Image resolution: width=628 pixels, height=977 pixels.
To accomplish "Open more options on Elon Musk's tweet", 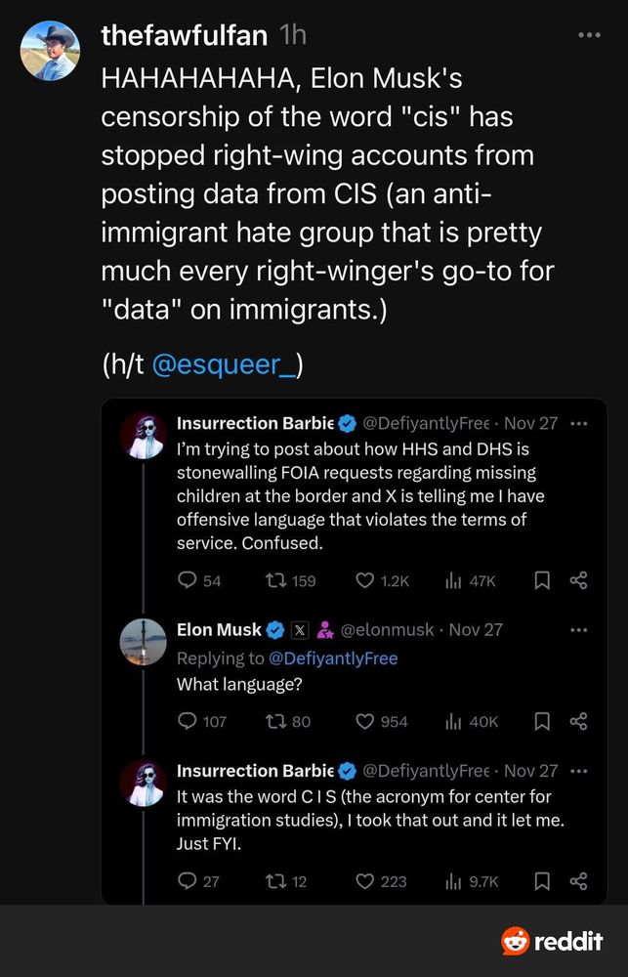I will [x=578, y=630].
